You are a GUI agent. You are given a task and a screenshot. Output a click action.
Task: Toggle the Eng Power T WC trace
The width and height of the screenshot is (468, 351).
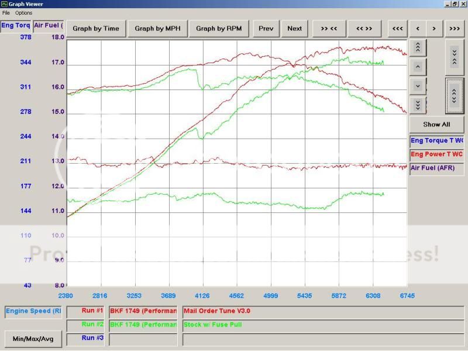(x=436, y=154)
